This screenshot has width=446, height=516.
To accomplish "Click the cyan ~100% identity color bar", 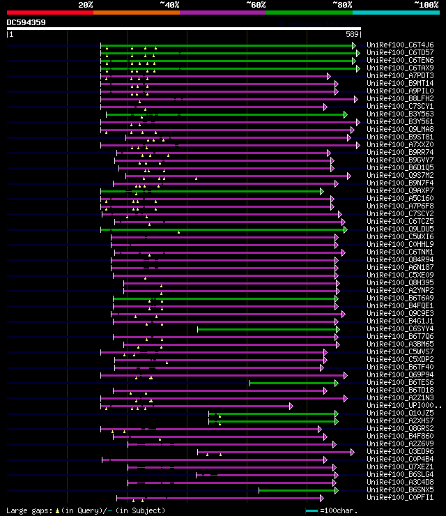I will (396, 13).
